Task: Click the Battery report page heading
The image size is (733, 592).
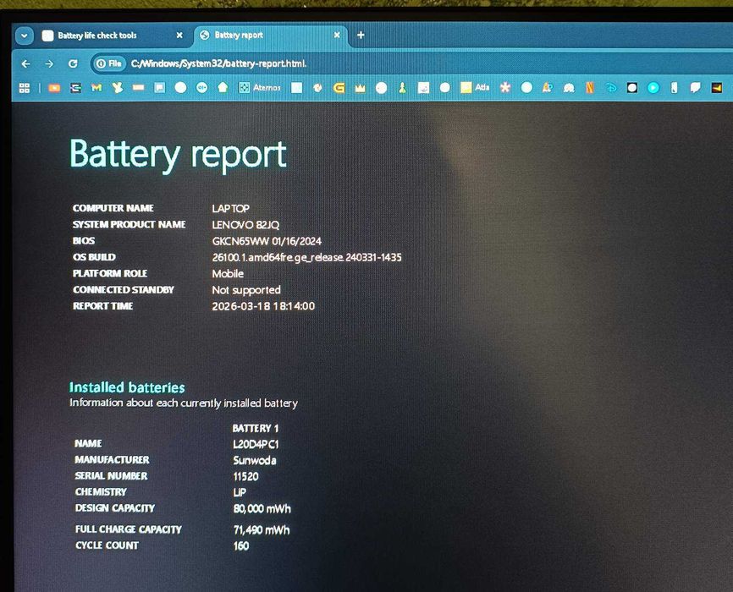Action: pyautogui.click(x=178, y=155)
